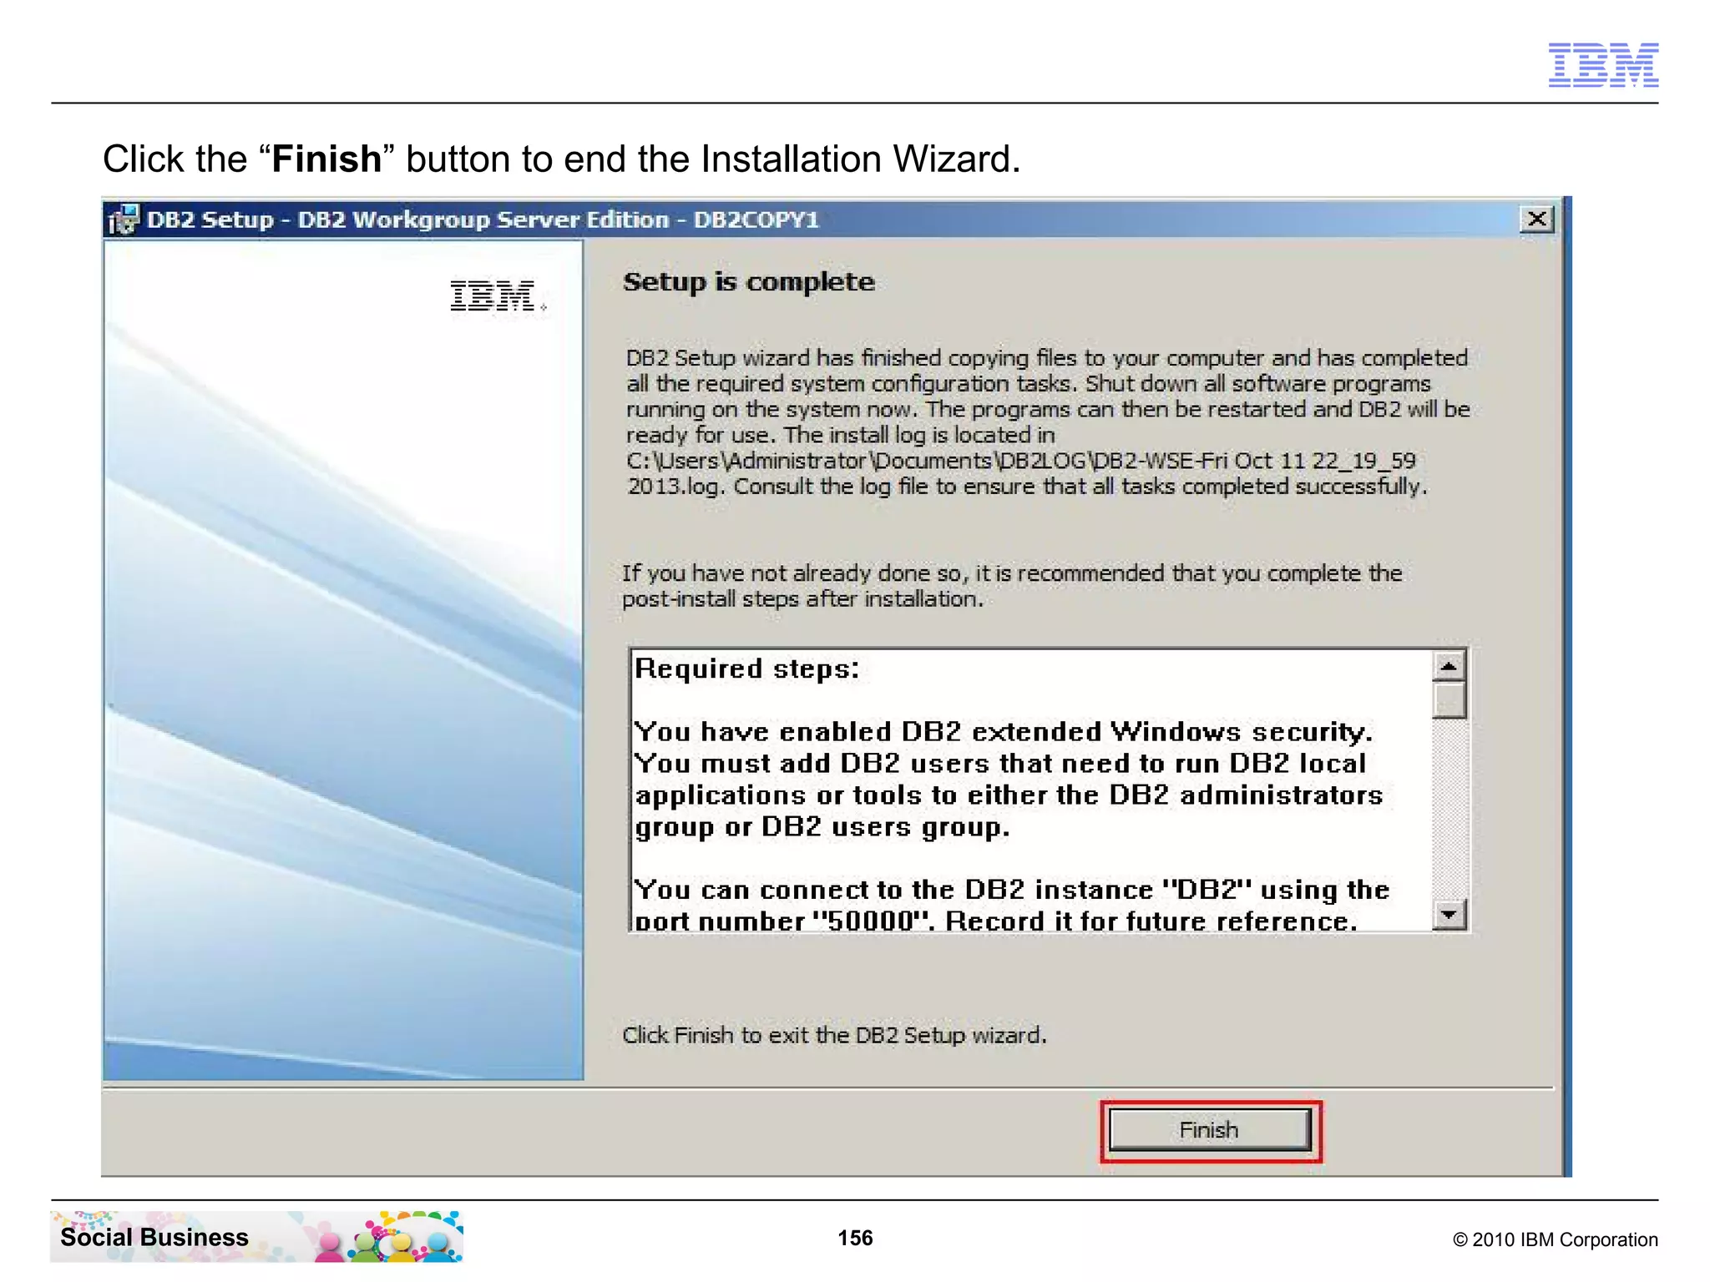Click the Finish button to exit wizard
1710x1282 pixels.
[1210, 1130]
